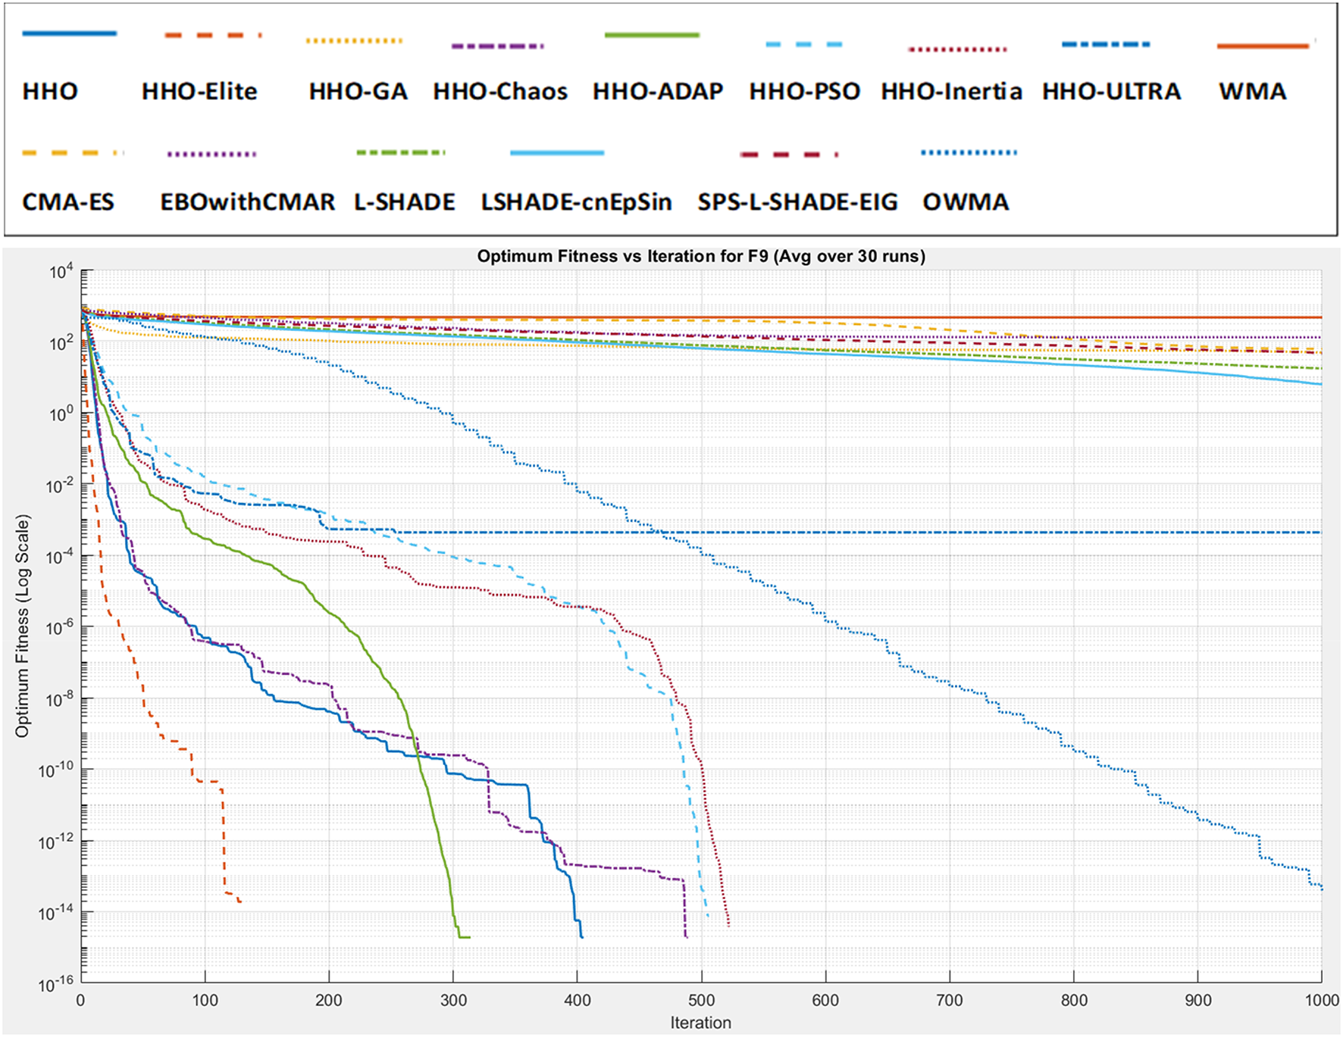This screenshot has height=1037, width=1343.
Task: Select the SPS-L-SHADE-EIG legend label
Action: click(797, 202)
